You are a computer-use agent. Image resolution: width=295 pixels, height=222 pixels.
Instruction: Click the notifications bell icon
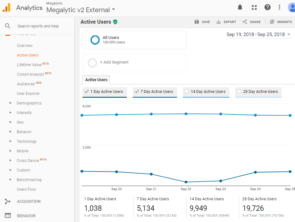(240, 7)
